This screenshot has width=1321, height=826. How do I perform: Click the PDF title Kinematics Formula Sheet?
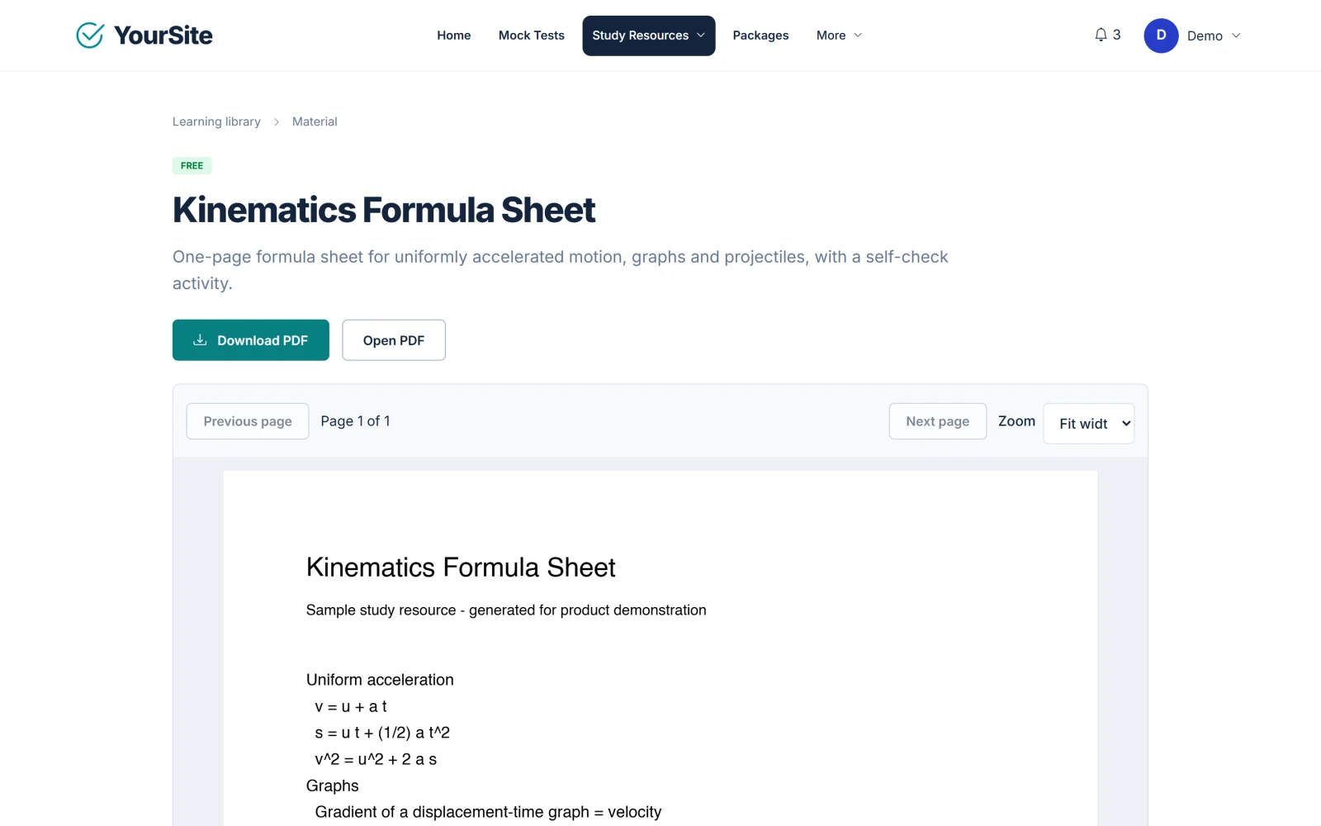(461, 567)
